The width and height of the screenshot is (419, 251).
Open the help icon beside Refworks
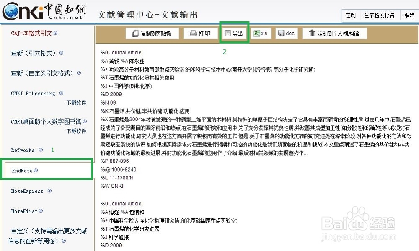(40, 150)
